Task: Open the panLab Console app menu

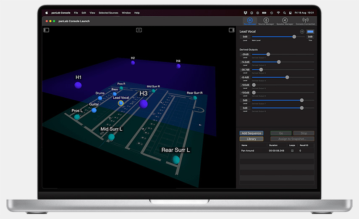Action: point(60,13)
